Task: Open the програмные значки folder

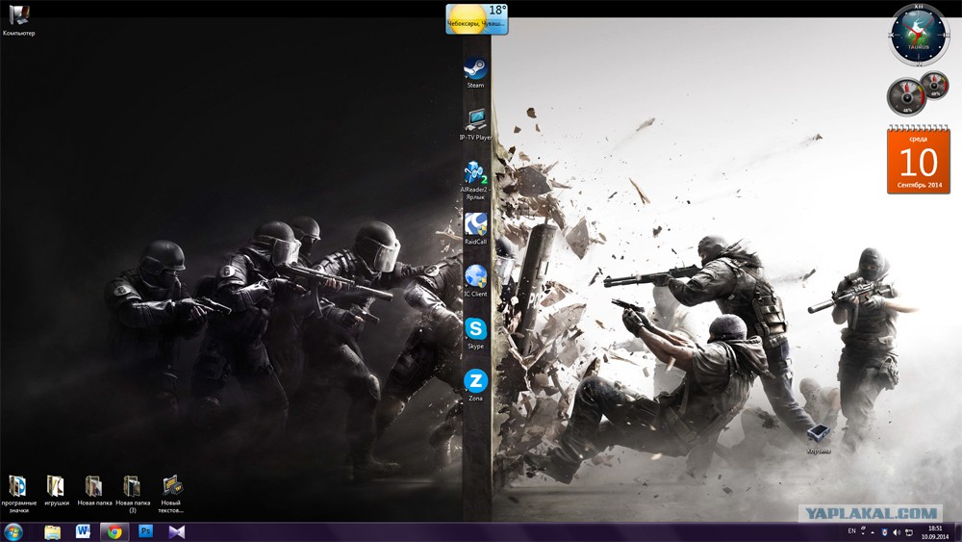Action: pyautogui.click(x=18, y=494)
